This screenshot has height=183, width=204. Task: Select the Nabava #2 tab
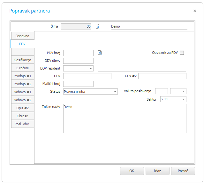[23, 100]
